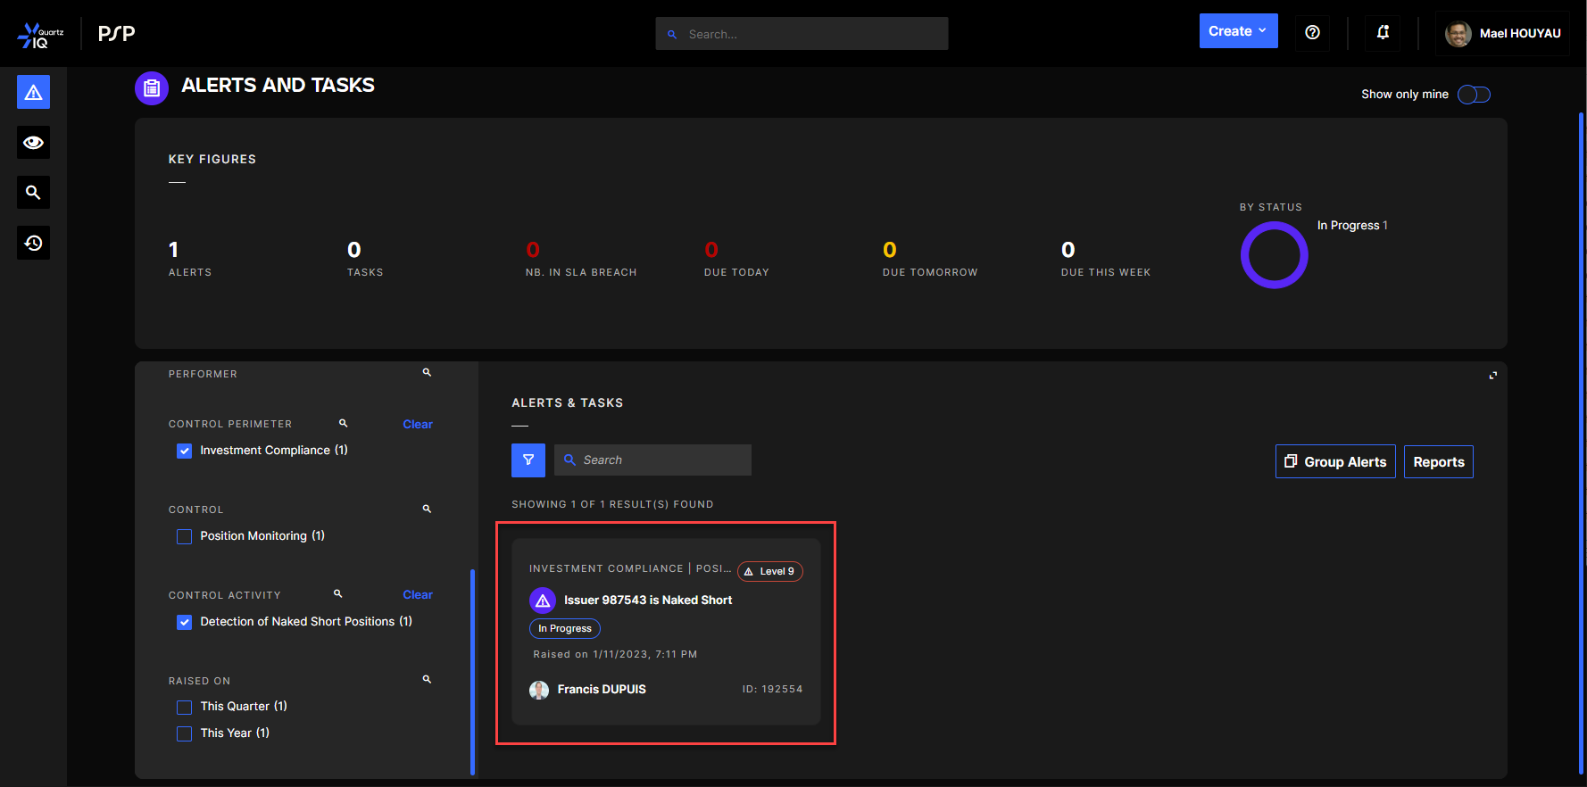The height and width of the screenshot is (787, 1587).
Task: Open the sidebar search magnifier icon
Action: [x=33, y=193]
